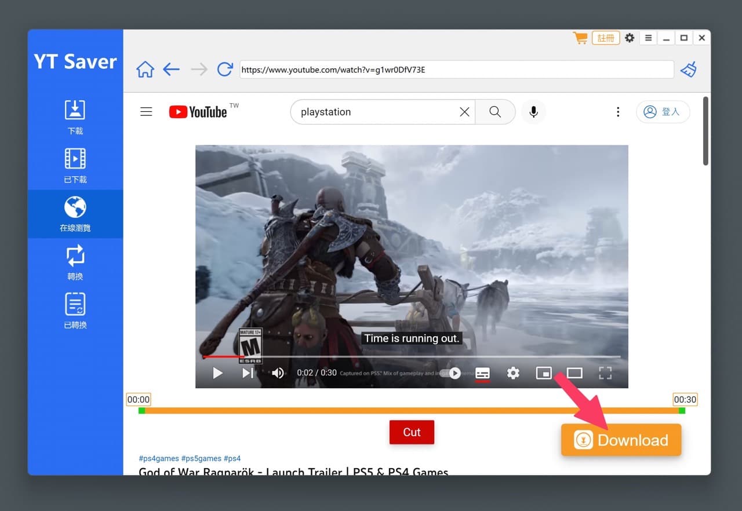The width and height of the screenshot is (742, 511).
Task: Play the video
Action: 218,373
